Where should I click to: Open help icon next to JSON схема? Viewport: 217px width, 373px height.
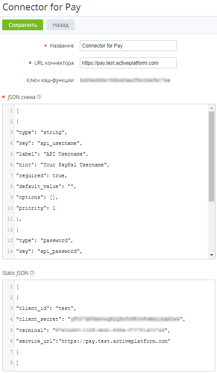point(39,97)
